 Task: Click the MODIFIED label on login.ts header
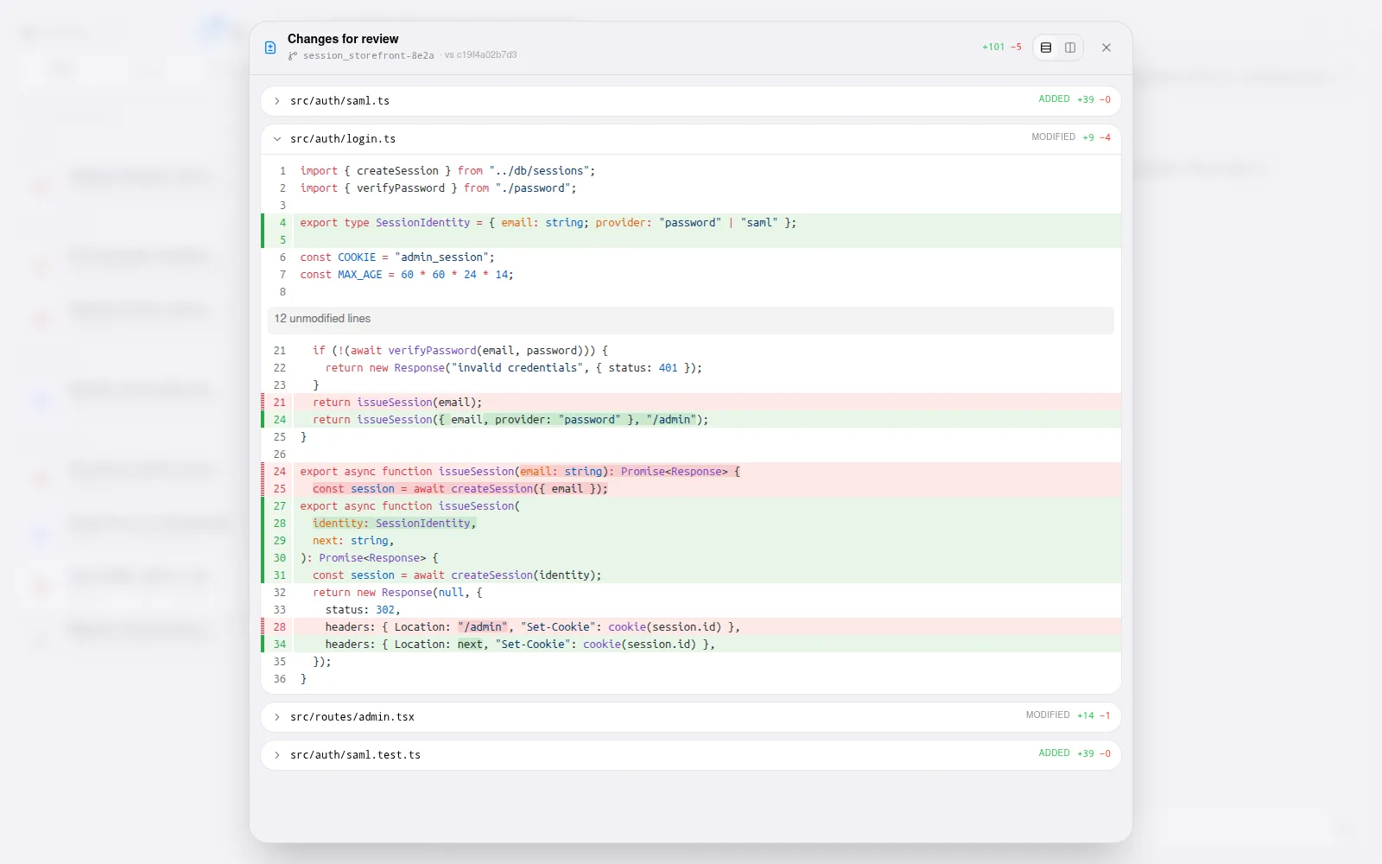click(x=1053, y=137)
